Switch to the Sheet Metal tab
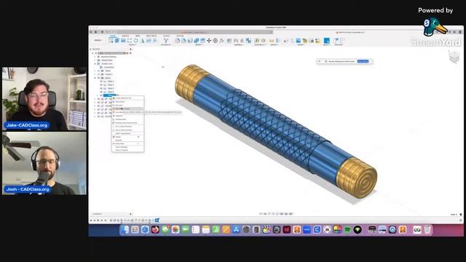This screenshot has width=466, height=262. click(x=151, y=36)
